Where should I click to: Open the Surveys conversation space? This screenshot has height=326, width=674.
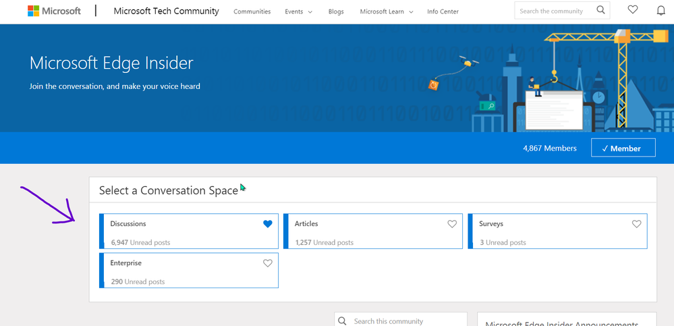(x=557, y=231)
